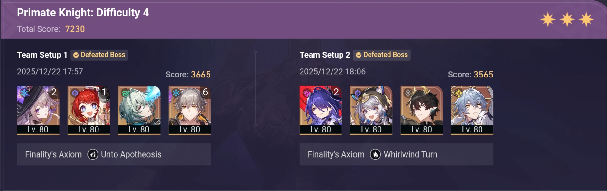Select the green-haired character with wind icon
This screenshot has width=607, height=191.
(x=139, y=110)
